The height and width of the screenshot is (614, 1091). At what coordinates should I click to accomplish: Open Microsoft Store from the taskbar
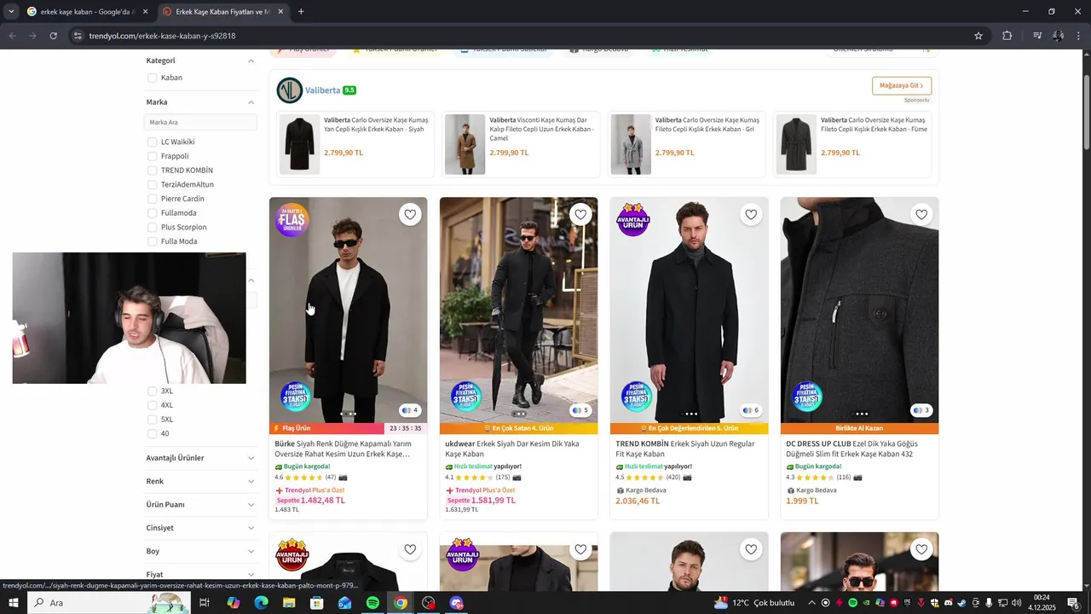(316, 603)
